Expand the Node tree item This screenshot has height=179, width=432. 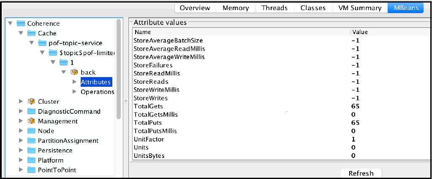pyautogui.click(x=21, y=131)
